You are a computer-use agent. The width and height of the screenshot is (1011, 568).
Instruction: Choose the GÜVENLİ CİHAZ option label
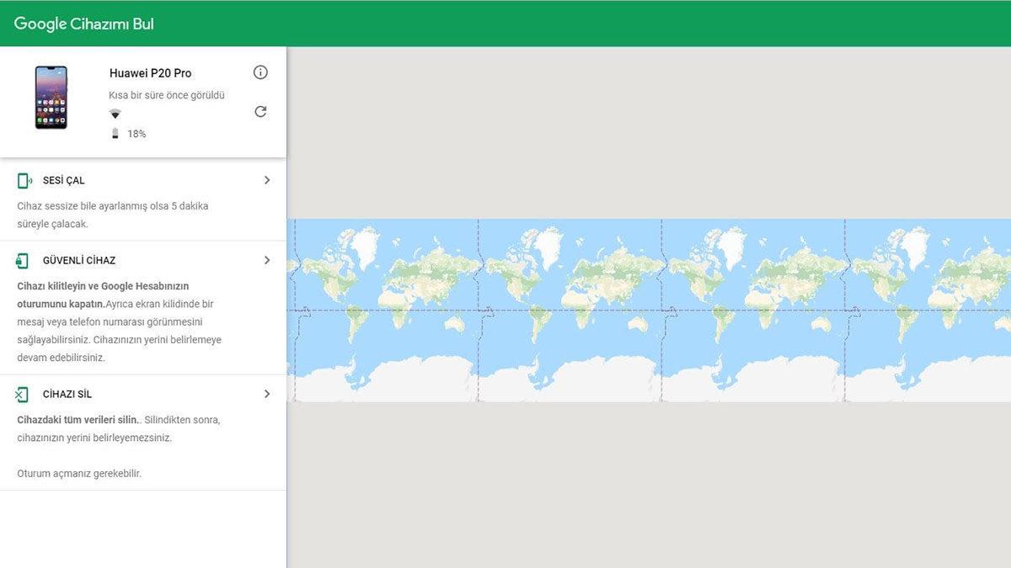(x=79, y=261)
